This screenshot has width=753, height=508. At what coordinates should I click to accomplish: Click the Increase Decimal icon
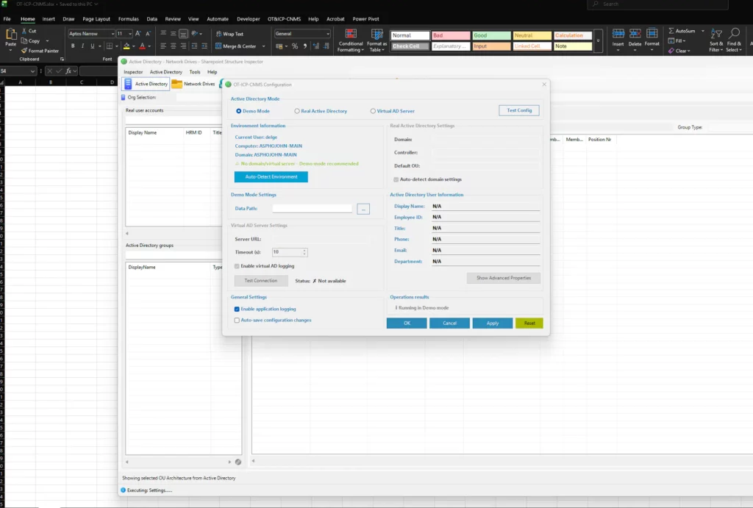click(316, 46)
